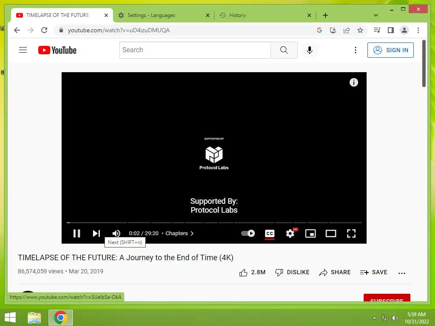Viewport: 435px width, 326px height.
Task: Close the History tab
Action: [309, 15]
